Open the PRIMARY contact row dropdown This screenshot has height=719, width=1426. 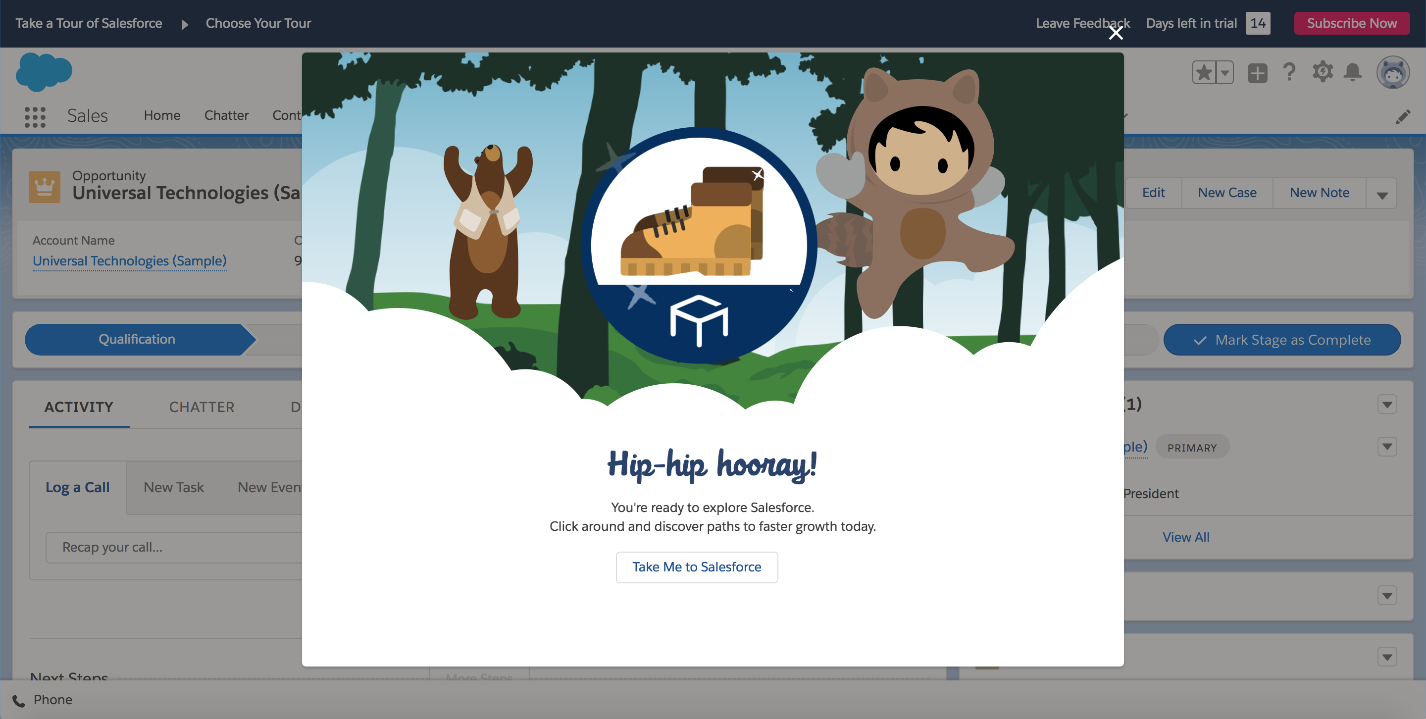point(1387,447)
